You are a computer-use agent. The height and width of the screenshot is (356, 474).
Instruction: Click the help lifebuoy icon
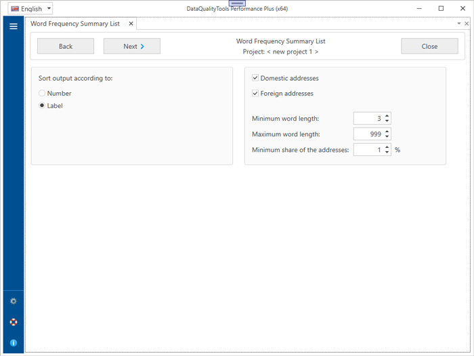click(13, 322)
